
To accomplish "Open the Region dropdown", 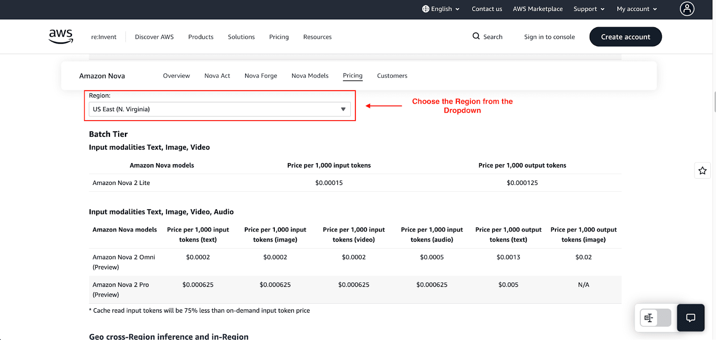I will (220, 109).
